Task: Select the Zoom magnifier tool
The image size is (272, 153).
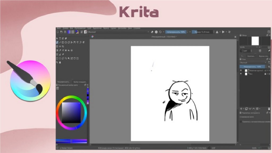Action: click(x=57, y=62)
